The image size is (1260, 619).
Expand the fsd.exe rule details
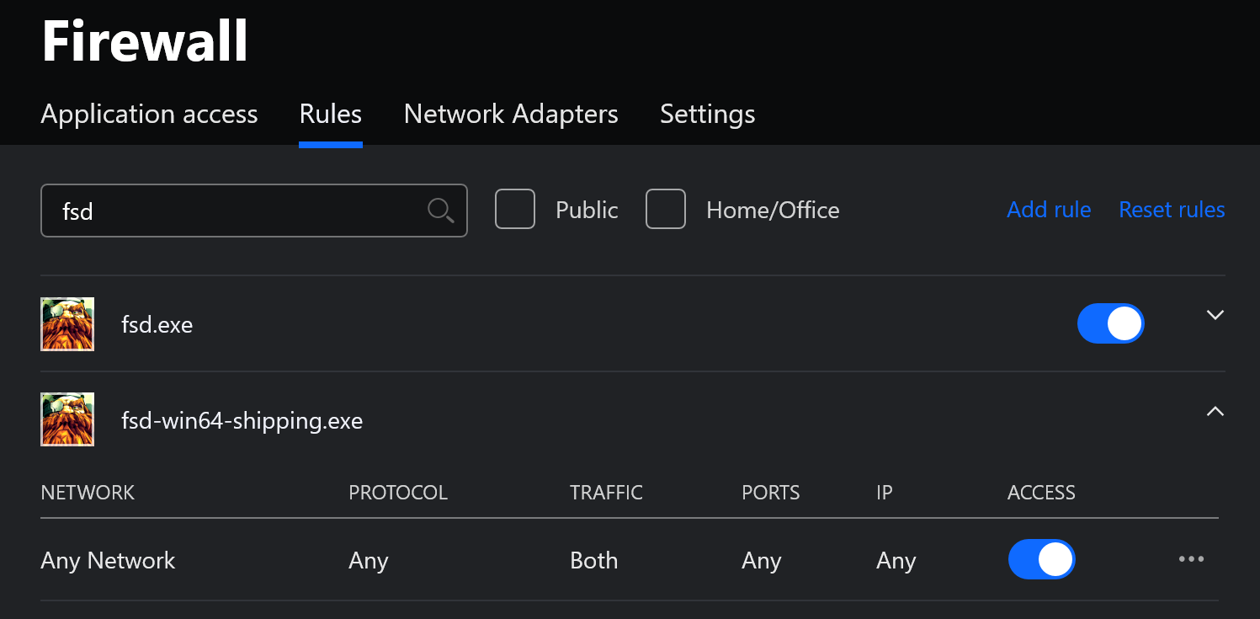(x=1215, y=315)
